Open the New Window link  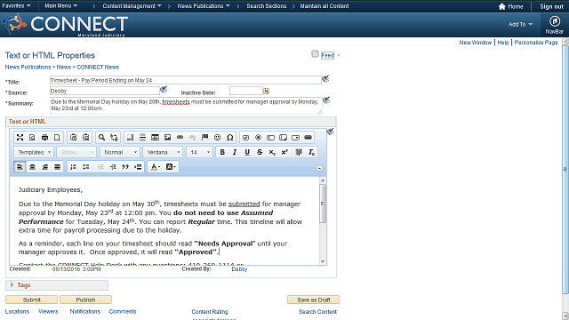(x=476, y=43)
